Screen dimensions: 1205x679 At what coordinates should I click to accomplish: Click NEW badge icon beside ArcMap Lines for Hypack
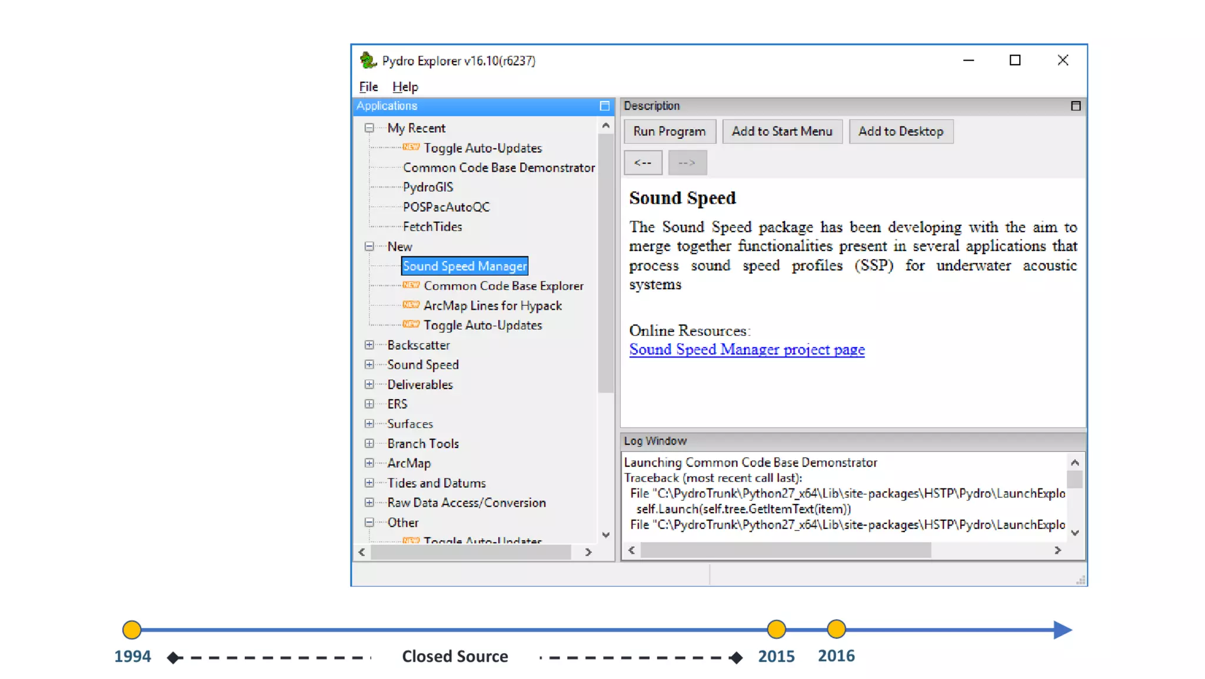click(411, 305)
